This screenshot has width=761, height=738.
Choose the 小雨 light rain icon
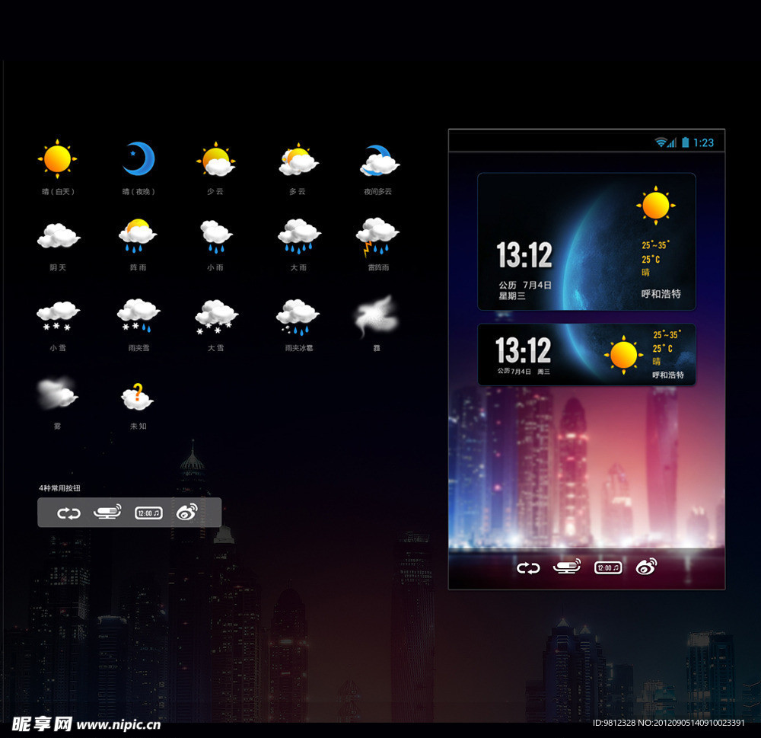(x=216, y=237)
